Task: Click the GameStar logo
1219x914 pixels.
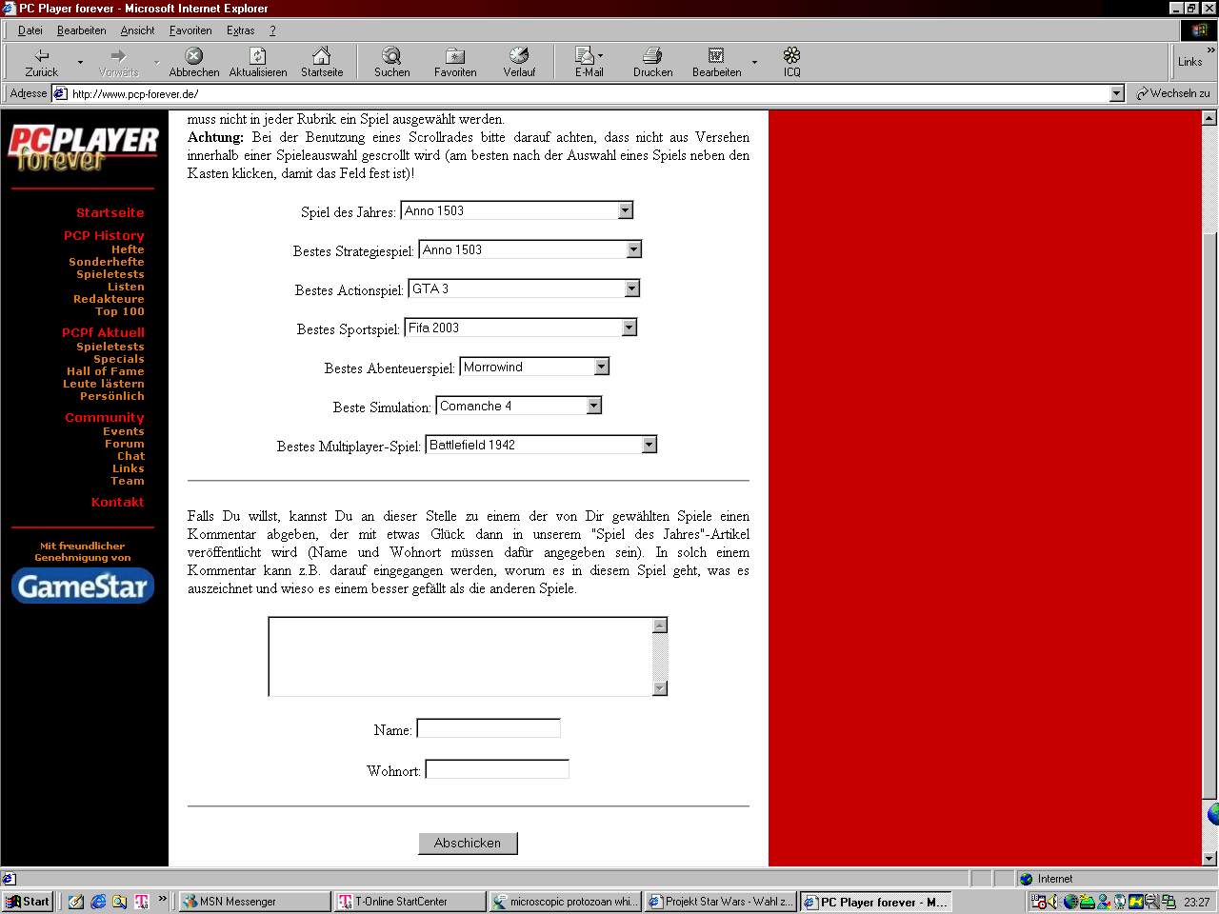Action: tap(83, 586)
